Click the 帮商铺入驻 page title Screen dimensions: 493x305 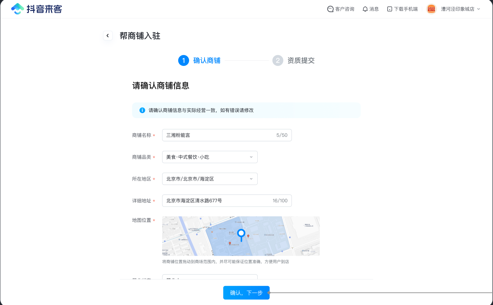(140, 36)
